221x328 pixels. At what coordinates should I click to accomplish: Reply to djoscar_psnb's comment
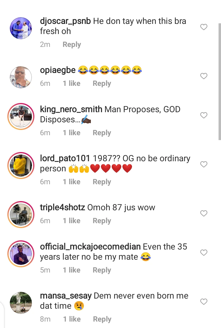[72, 44]
